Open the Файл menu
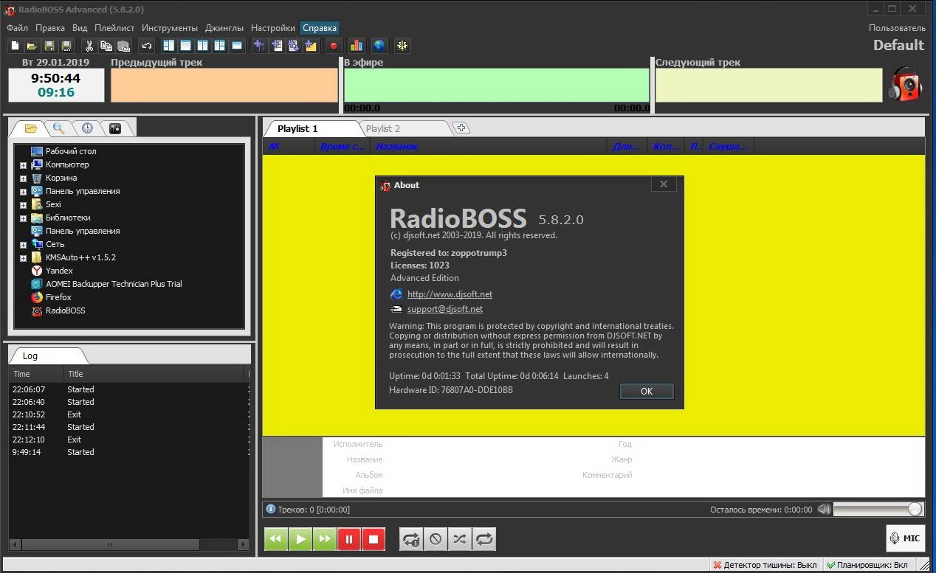The width and height of the screenshot is (936, 573). 18,28
